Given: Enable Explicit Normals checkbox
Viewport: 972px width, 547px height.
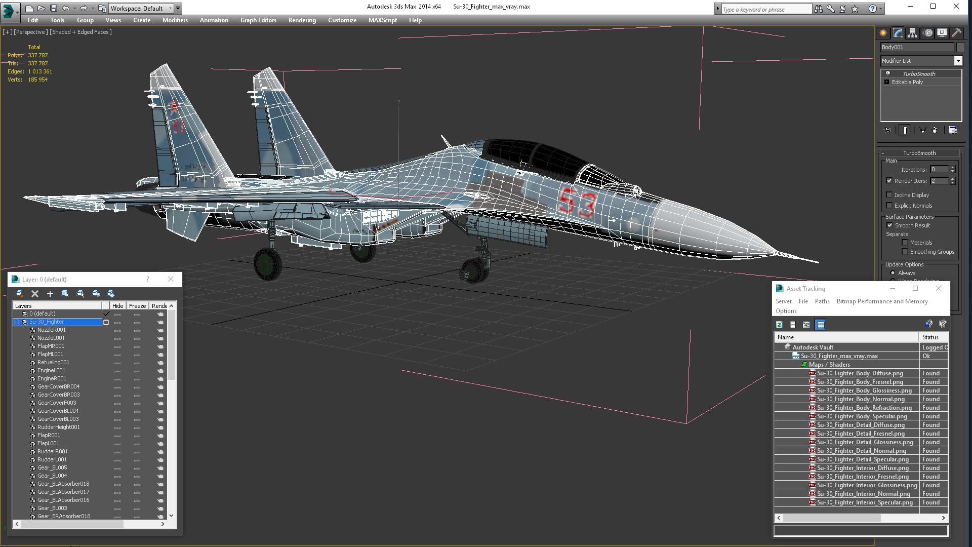Looking at the screenshot, I should [x=889, y=206].
